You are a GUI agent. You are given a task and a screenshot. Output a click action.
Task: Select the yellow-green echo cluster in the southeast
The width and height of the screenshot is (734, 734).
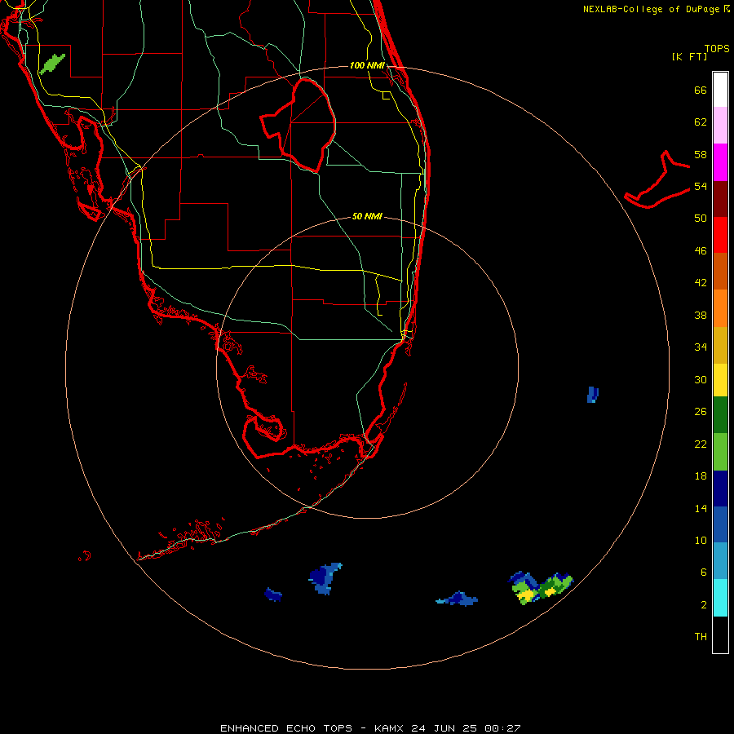coord(541,588)
